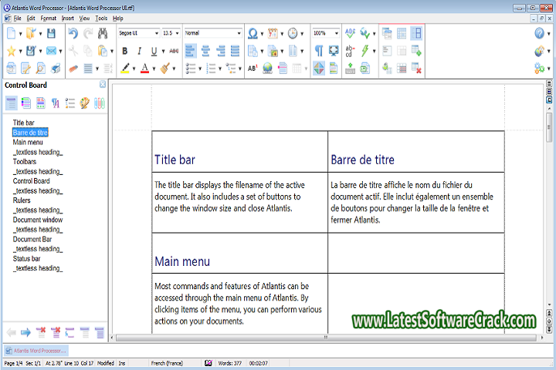The image size is (556, 370).
Task: Toggle Italic formatting
Action: [139, 51]
